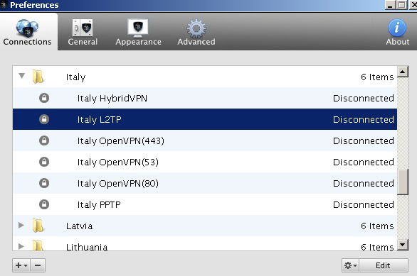Click the scroll up arrow
Screen dimensions: 417x276
coord(403,72)
